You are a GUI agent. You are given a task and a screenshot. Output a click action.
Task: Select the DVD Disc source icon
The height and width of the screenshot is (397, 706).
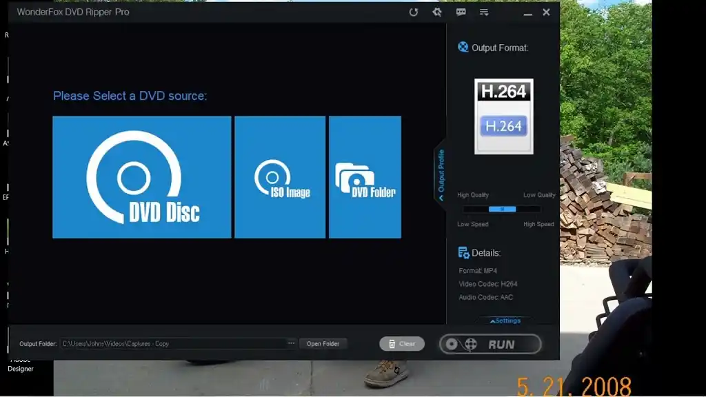point(141,176)
